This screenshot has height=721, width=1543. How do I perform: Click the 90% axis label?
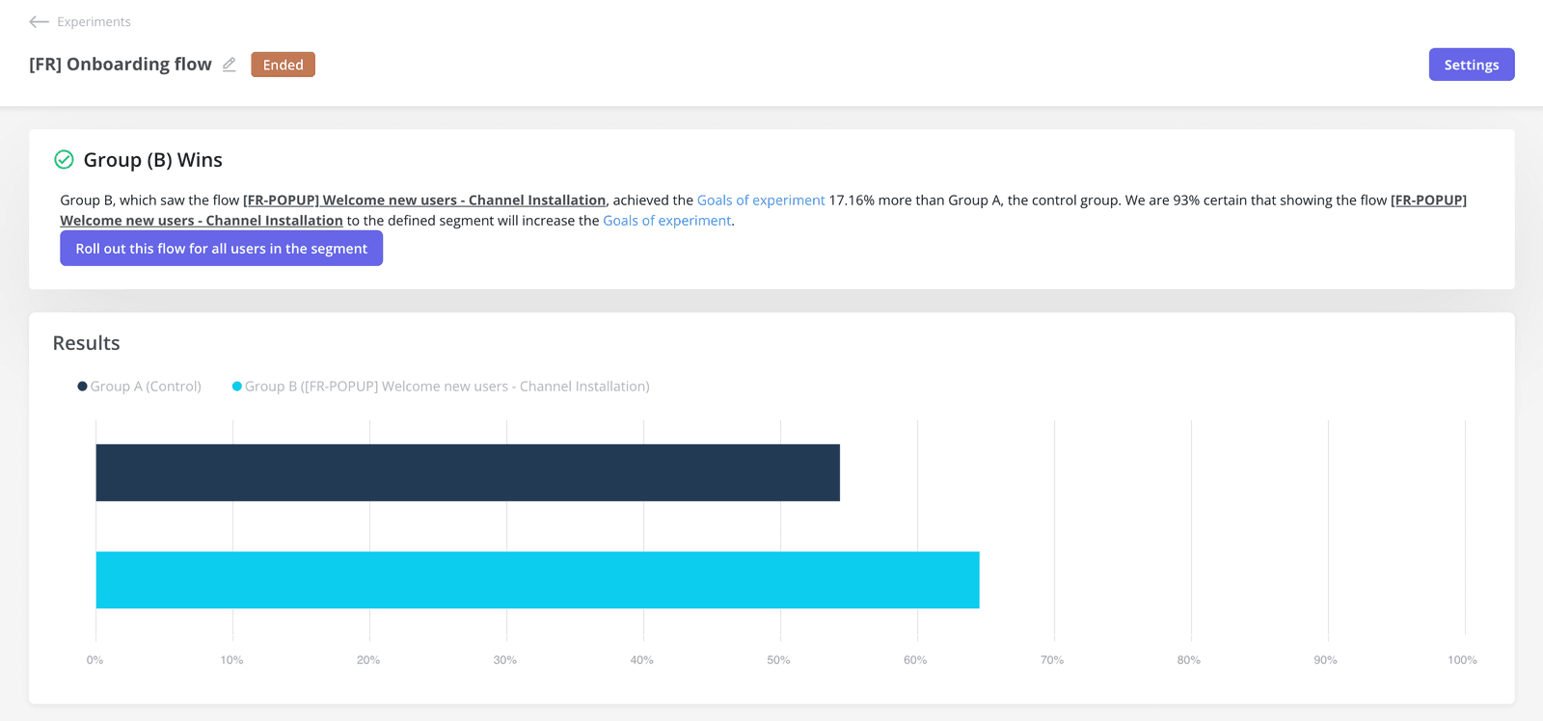tap(1325, 660)
